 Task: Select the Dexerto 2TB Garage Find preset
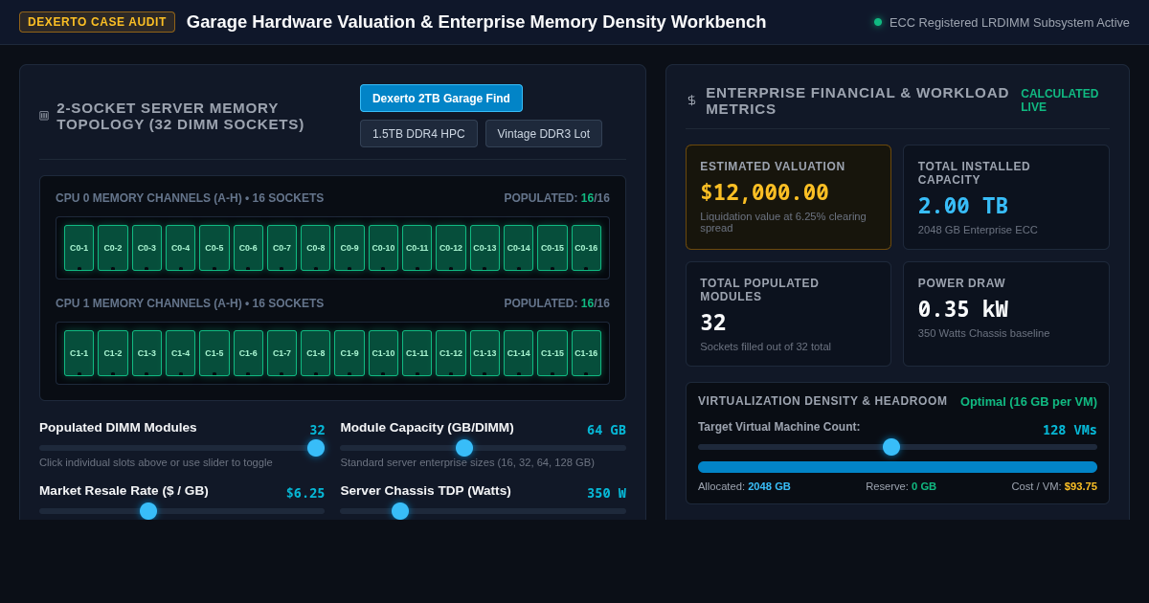click(441, 99)
